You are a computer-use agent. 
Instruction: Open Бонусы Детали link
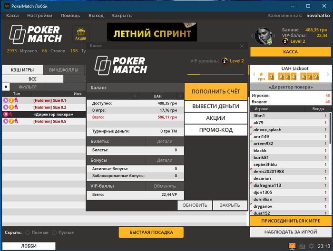point(165,160)
